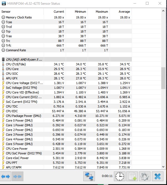Reset the clock timer button
Screen dimensions: 167x185
coord(120,176)
